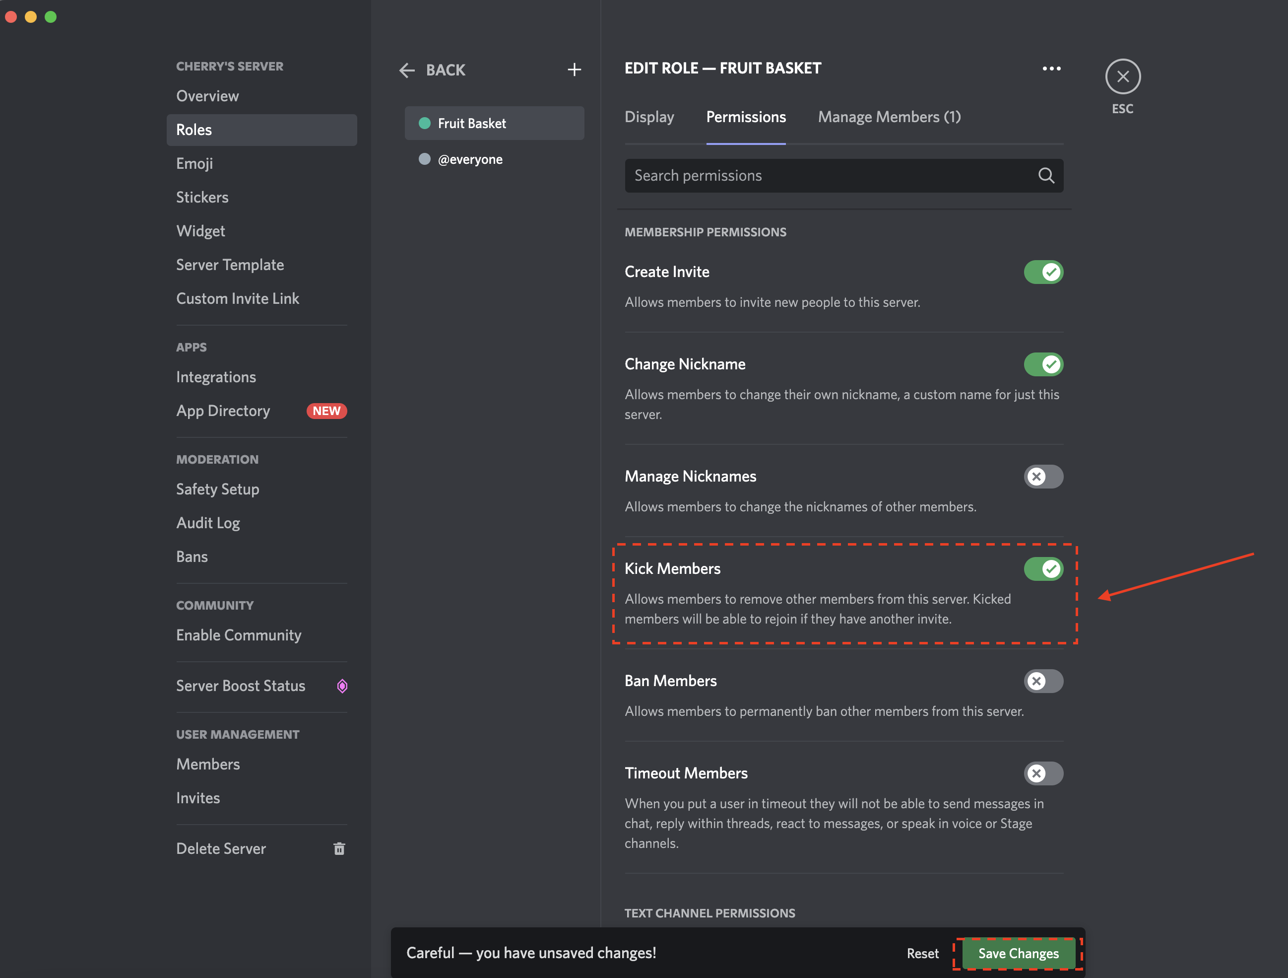Screen dimensions: 1288x978
Task: Toggle the Ban Members permission off
Action: tap(1043, 680)
